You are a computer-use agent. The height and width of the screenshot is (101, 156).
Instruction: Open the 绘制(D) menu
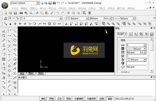pos(72,8)
